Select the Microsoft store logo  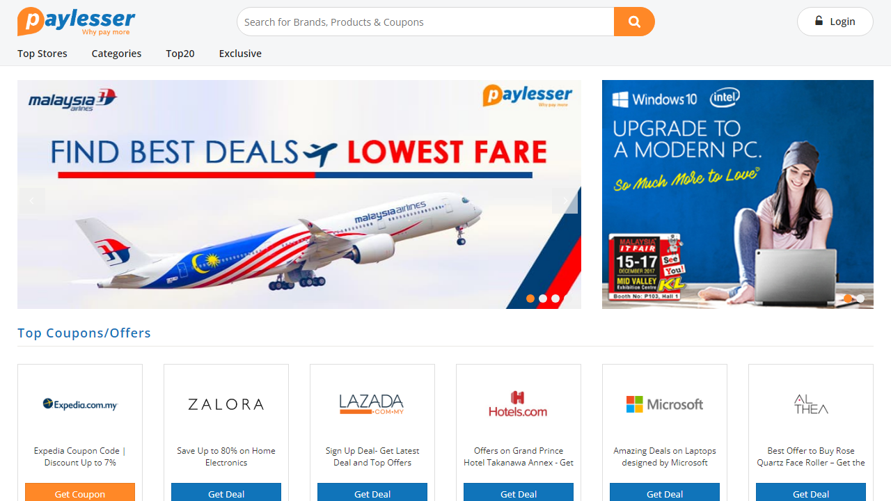665,404
